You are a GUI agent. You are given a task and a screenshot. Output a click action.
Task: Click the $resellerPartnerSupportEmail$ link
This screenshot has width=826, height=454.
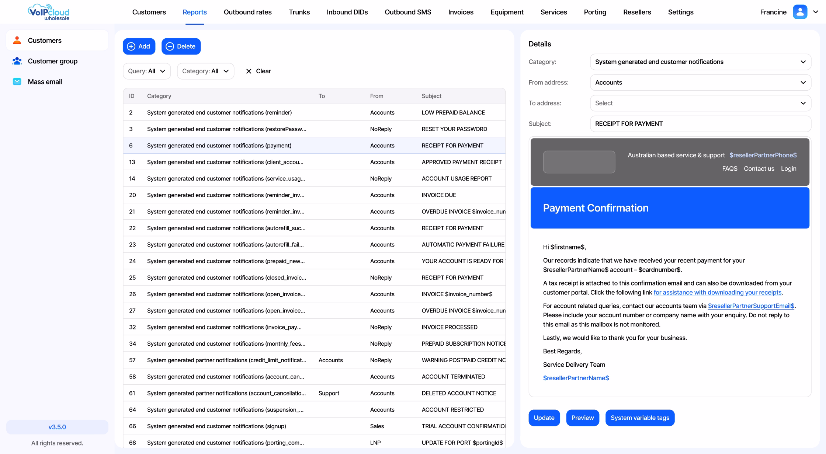(751, 306)
